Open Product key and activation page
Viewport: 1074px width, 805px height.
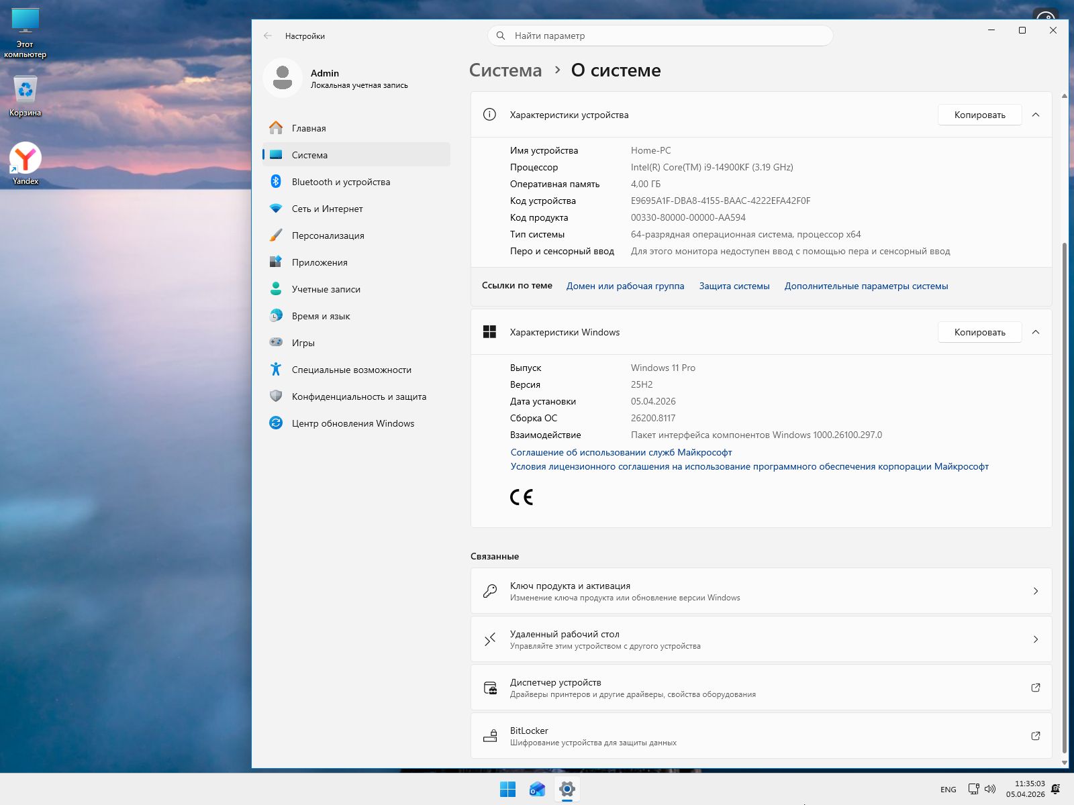(761, 591)
